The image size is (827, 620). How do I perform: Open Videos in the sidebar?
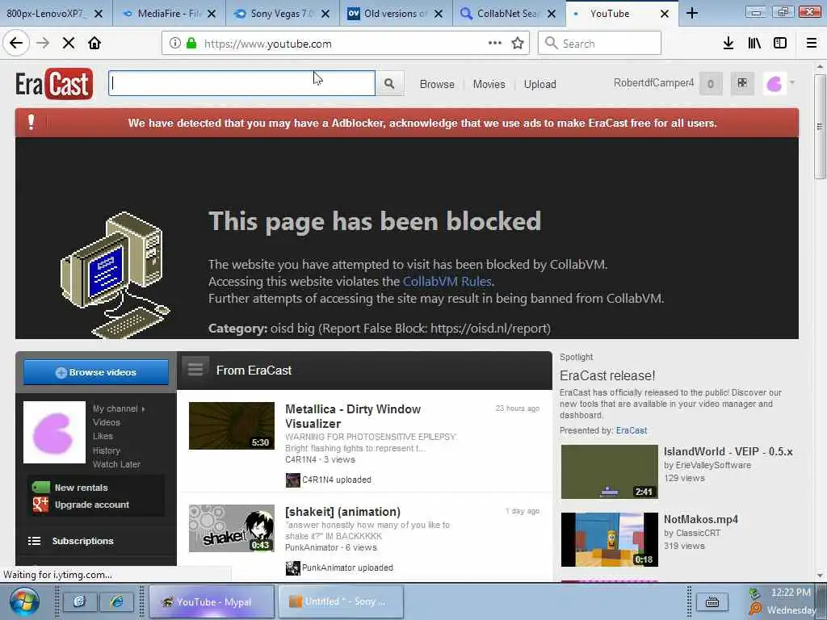point(107,422)
